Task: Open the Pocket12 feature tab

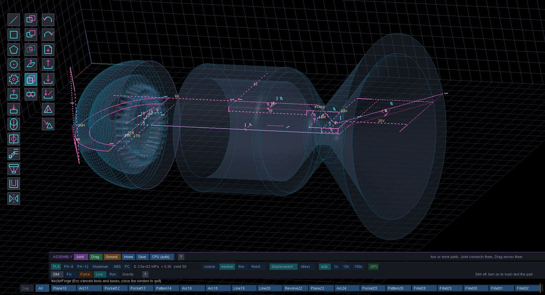Action: (114, 288)
